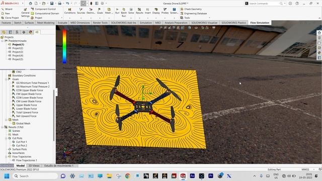The height and width of the screenshot is (181, 322).
Task: Select Project(4) in the projects tree
Action: pyautogui.click(x=18, y=56)
